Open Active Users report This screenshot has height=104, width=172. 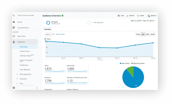[x=25, y=51]
